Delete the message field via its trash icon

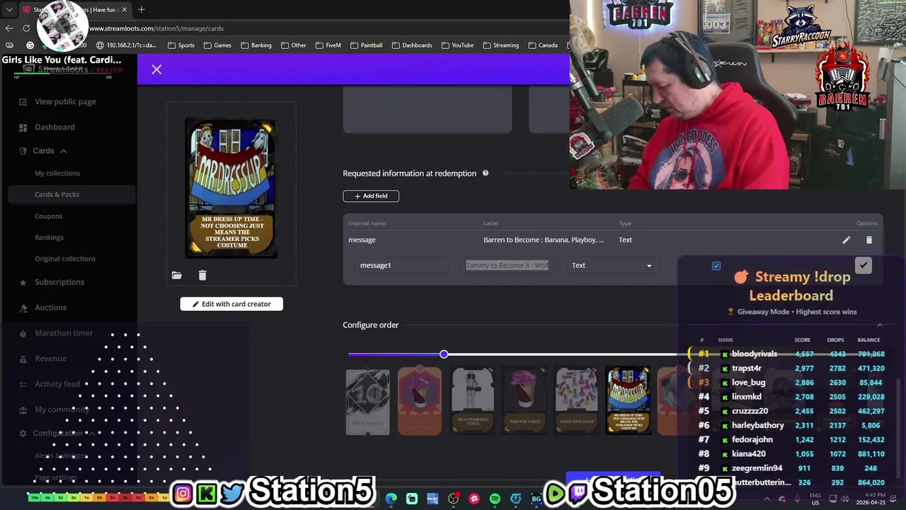pos(869,240)
